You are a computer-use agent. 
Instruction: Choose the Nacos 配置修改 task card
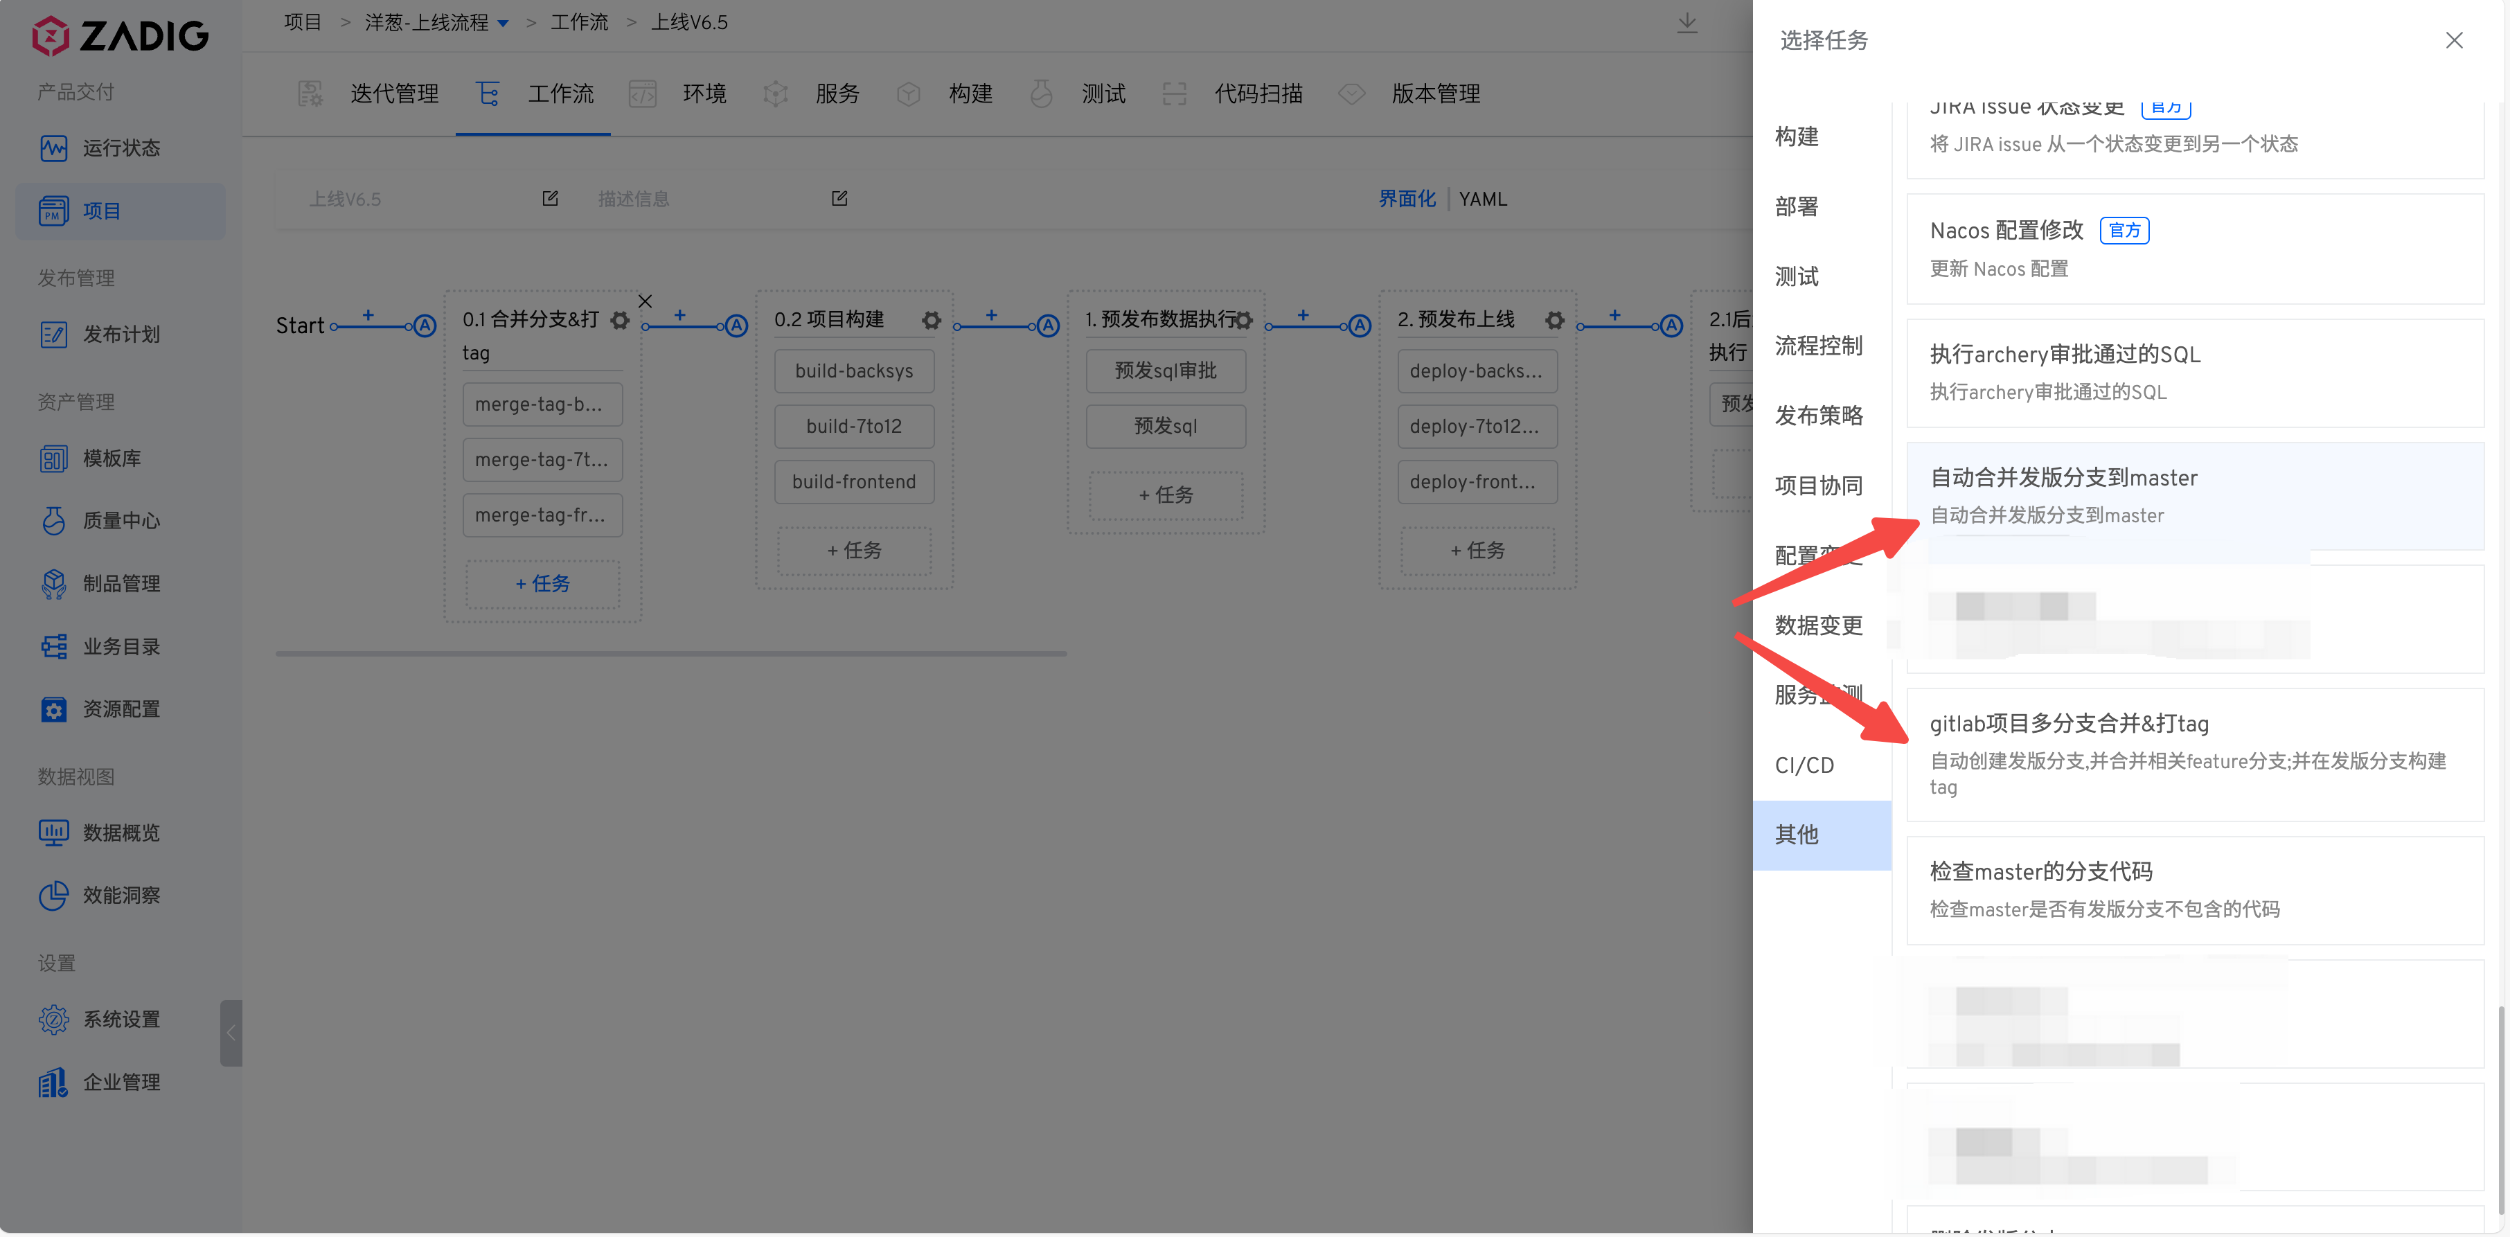(2194, 249)
